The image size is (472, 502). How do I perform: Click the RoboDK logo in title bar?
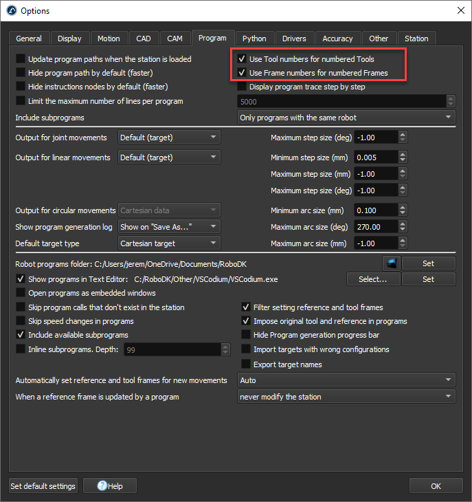coord(10,11)
